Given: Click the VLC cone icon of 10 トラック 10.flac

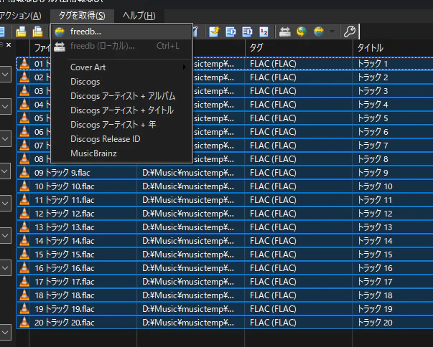Looking at the screenshot, I should tap(24, 186).
